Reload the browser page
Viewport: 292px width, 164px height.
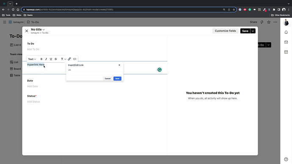coord(13,9)
